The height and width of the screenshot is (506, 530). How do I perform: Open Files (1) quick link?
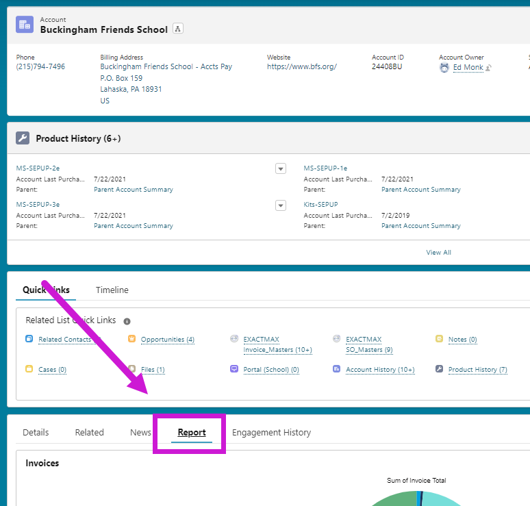153,370
